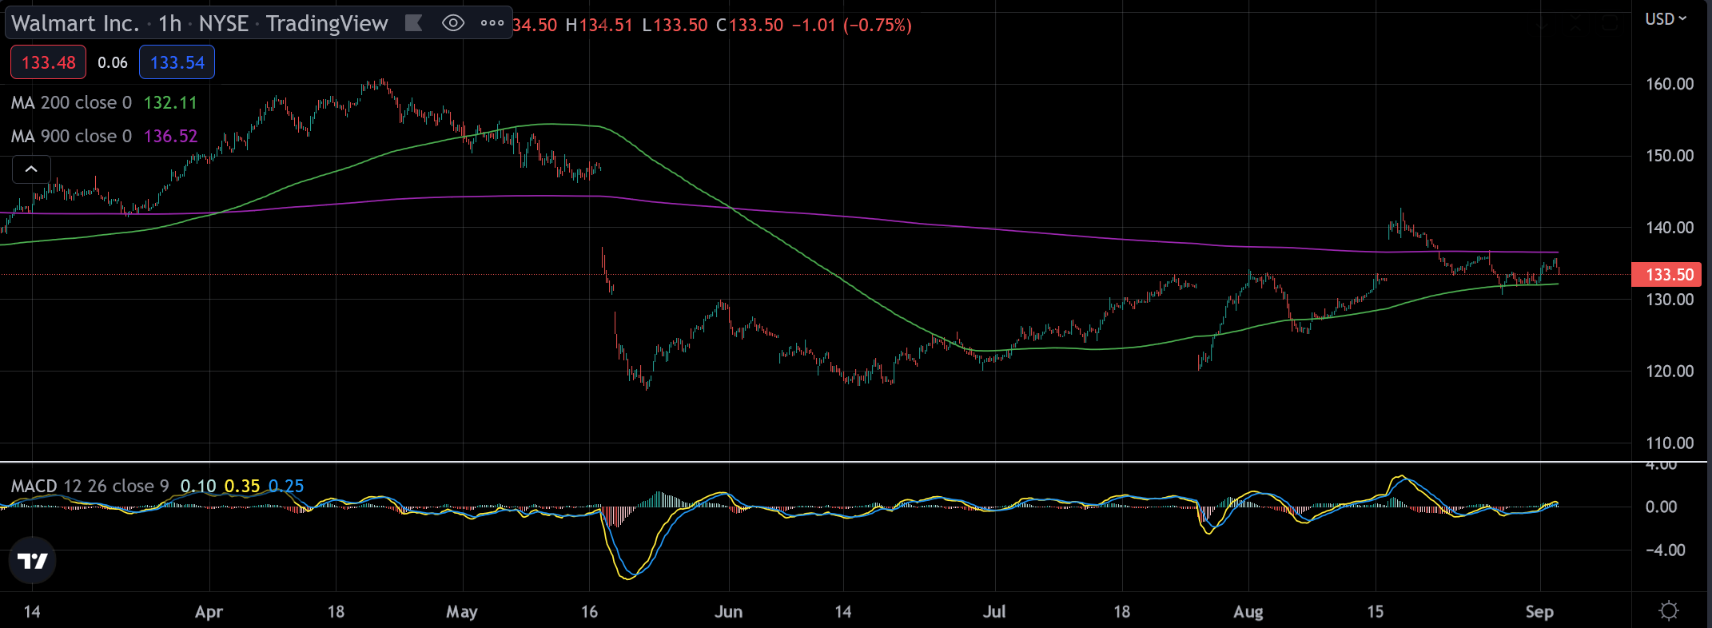Image resolution: width=1712 pixels, height=628 pixels.
Task: Click the Apr label on the time axis
Action: click(x=209, y=612)
